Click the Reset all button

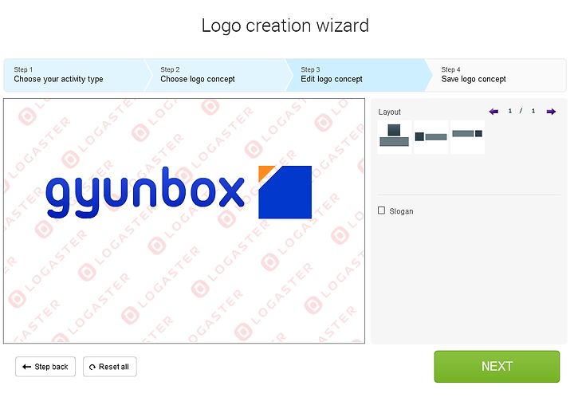pos(110,367)
